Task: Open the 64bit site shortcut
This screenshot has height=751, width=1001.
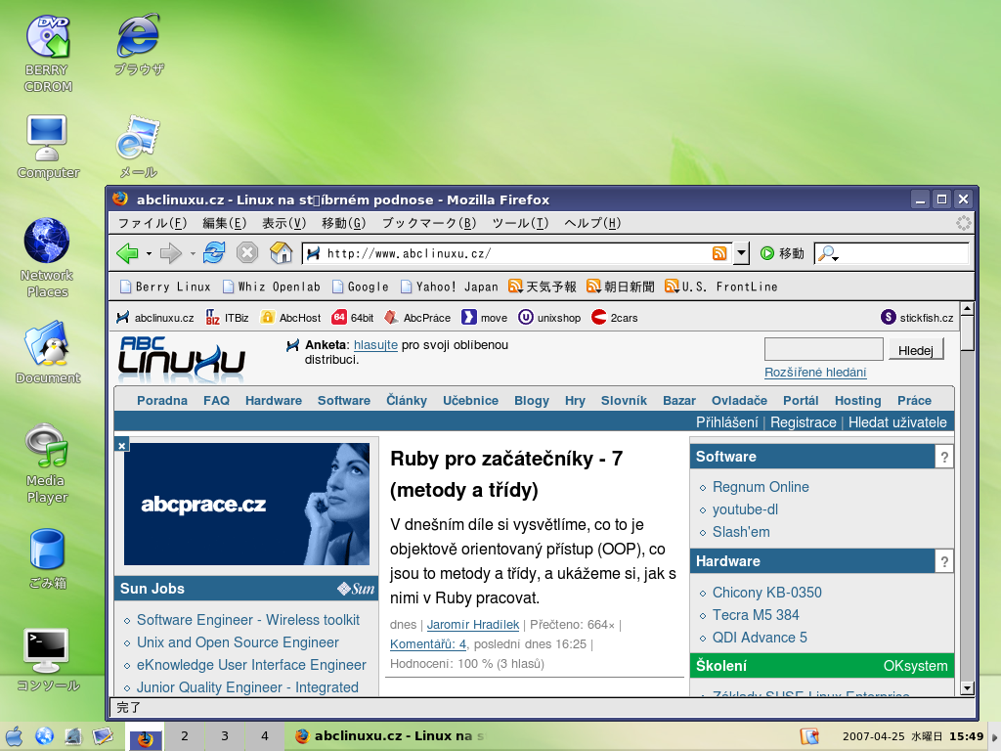Action: 353,318
